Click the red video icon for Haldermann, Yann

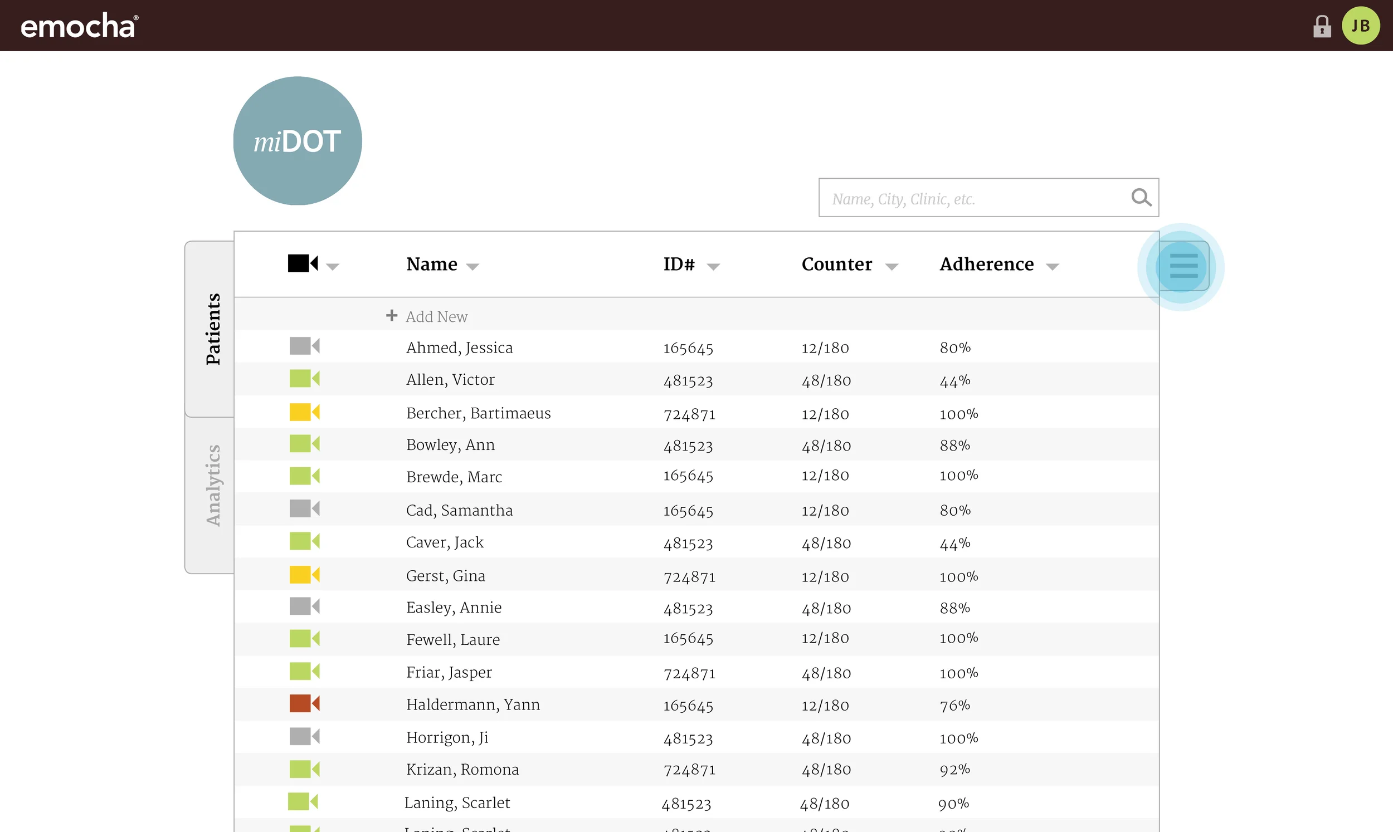(304, 703)
